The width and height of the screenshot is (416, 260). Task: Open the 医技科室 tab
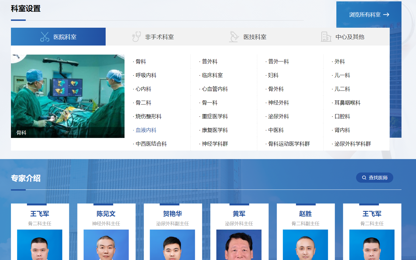[248, 37]
